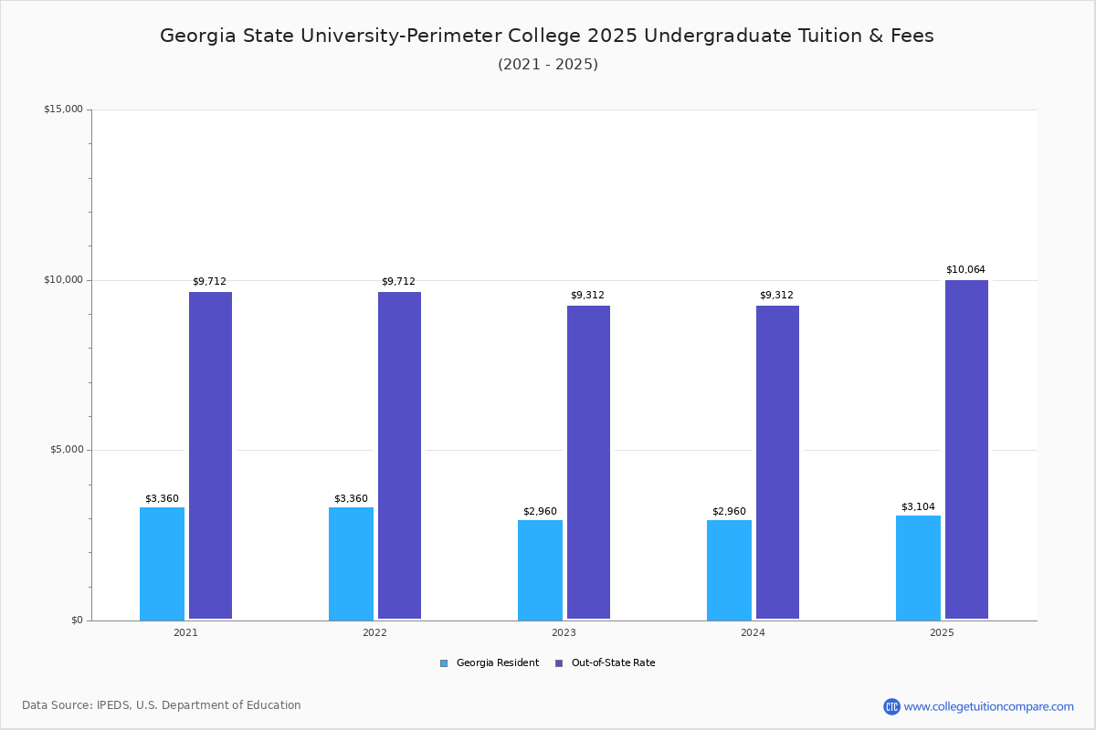Click the 2025 x-axis year label
1096x730 pixels.
(942, 632)
